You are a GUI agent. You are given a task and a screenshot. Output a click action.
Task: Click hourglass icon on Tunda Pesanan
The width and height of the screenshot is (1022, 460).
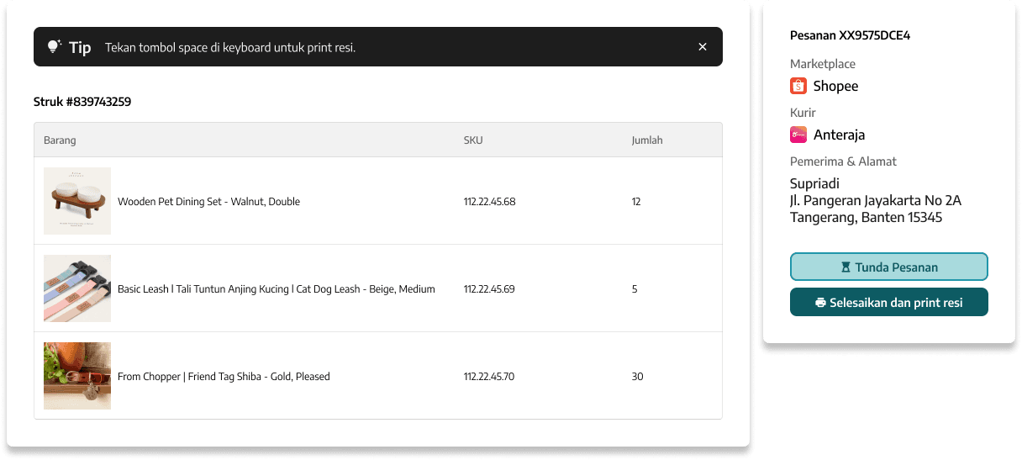pyautogui.click(x=846, y=267)
